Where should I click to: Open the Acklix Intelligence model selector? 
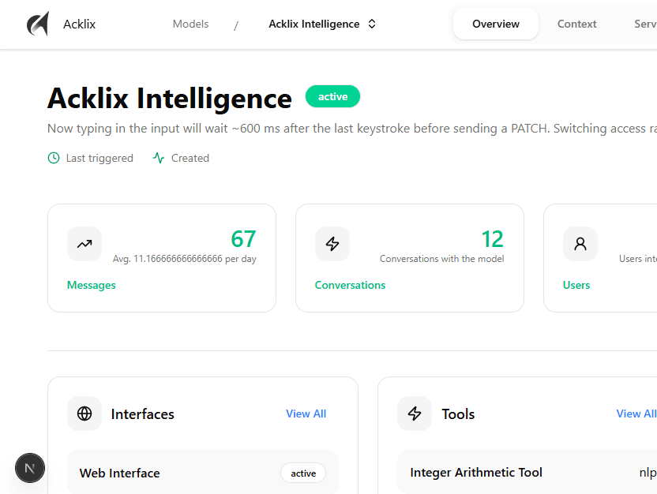[322, 24]
